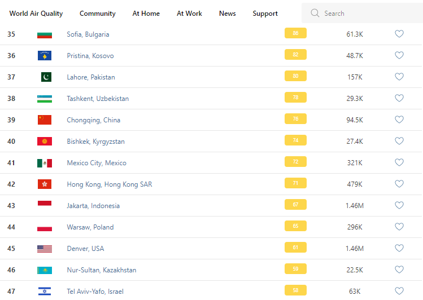Image resolution: width=423 pixels, height=300 pixels.
Task: Click the yellow AQI badge for Tashkent
Action: pos(295,98)
